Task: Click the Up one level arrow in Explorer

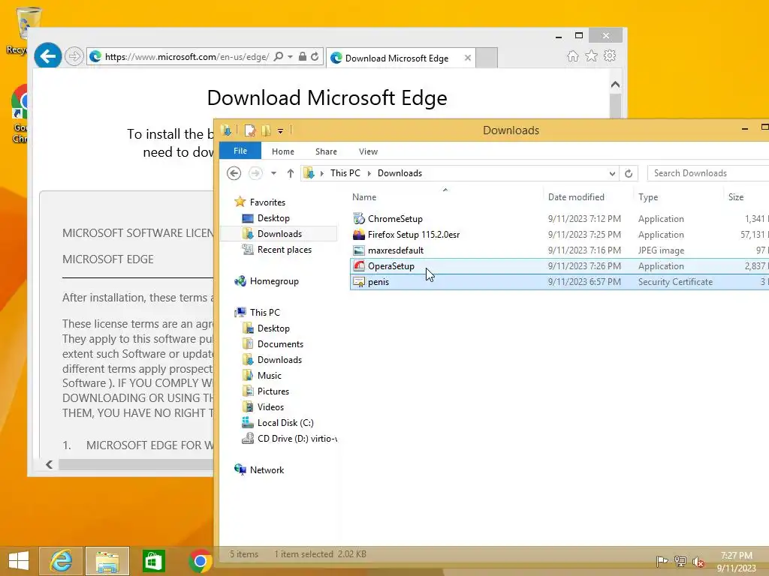Action: 291,173
